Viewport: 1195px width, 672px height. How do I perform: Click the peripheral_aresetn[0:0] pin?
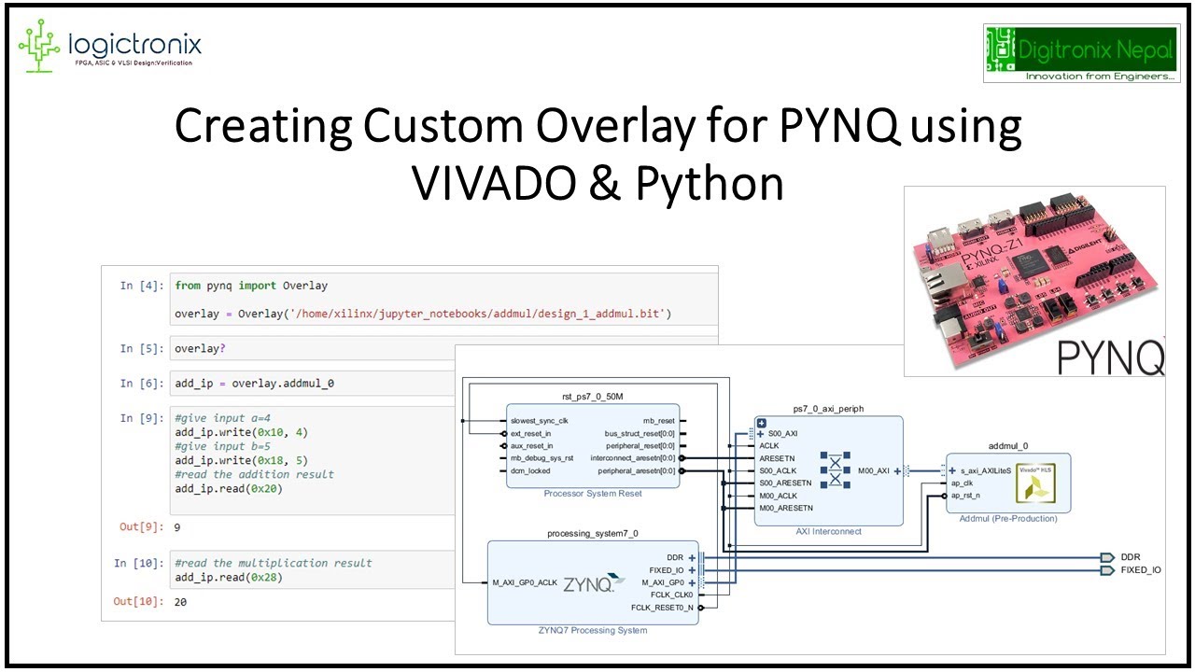click(x=637, y=471)
